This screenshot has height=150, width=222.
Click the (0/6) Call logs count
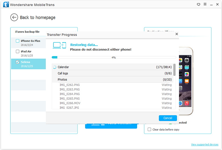[x=168, y=73]
